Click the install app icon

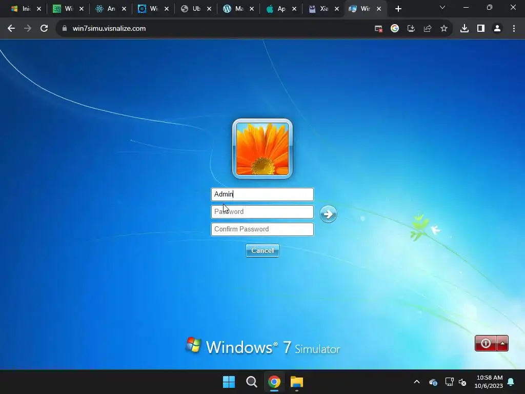411,29
